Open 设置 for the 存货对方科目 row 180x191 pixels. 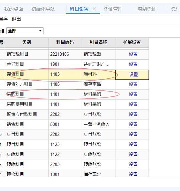coord(133,84)
